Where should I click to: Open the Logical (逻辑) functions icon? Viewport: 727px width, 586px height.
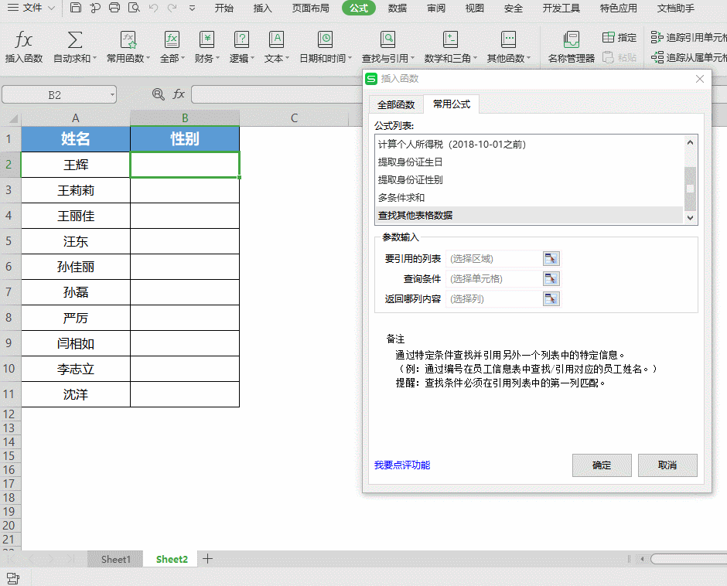click(241, 40)
